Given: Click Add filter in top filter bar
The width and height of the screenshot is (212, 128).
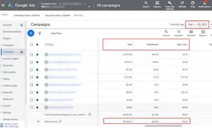Looking at the screenshot, I should point(78,15).
